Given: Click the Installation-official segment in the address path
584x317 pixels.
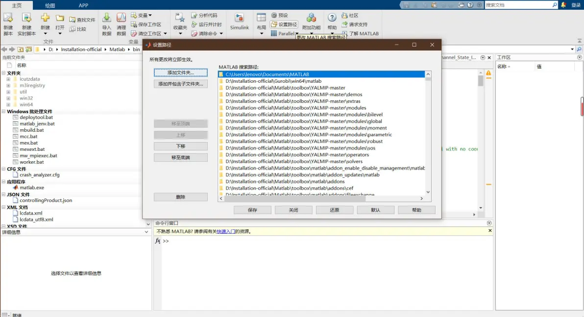Looking at the screenshot, I should tap(81, 49).
